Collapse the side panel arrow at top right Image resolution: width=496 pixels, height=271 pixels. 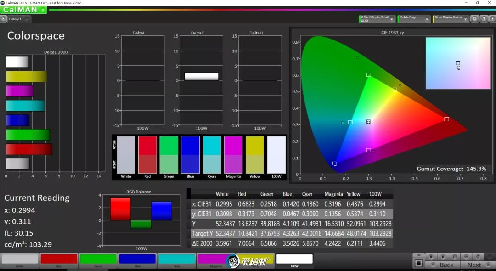point(492,19)
